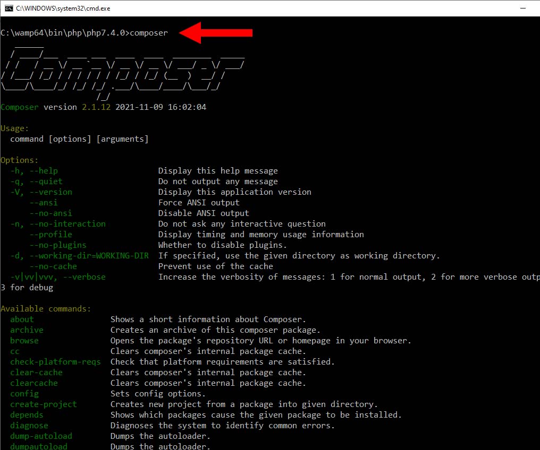Click the green 'Composer' word on the version line
Screen dimensions: 540x450
tap(20, 107)
